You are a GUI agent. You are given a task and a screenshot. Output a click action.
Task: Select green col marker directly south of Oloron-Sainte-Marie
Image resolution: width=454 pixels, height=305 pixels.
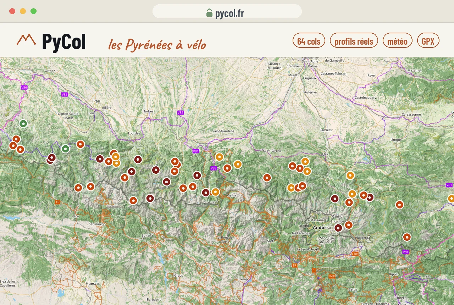(x=65, y=149)
